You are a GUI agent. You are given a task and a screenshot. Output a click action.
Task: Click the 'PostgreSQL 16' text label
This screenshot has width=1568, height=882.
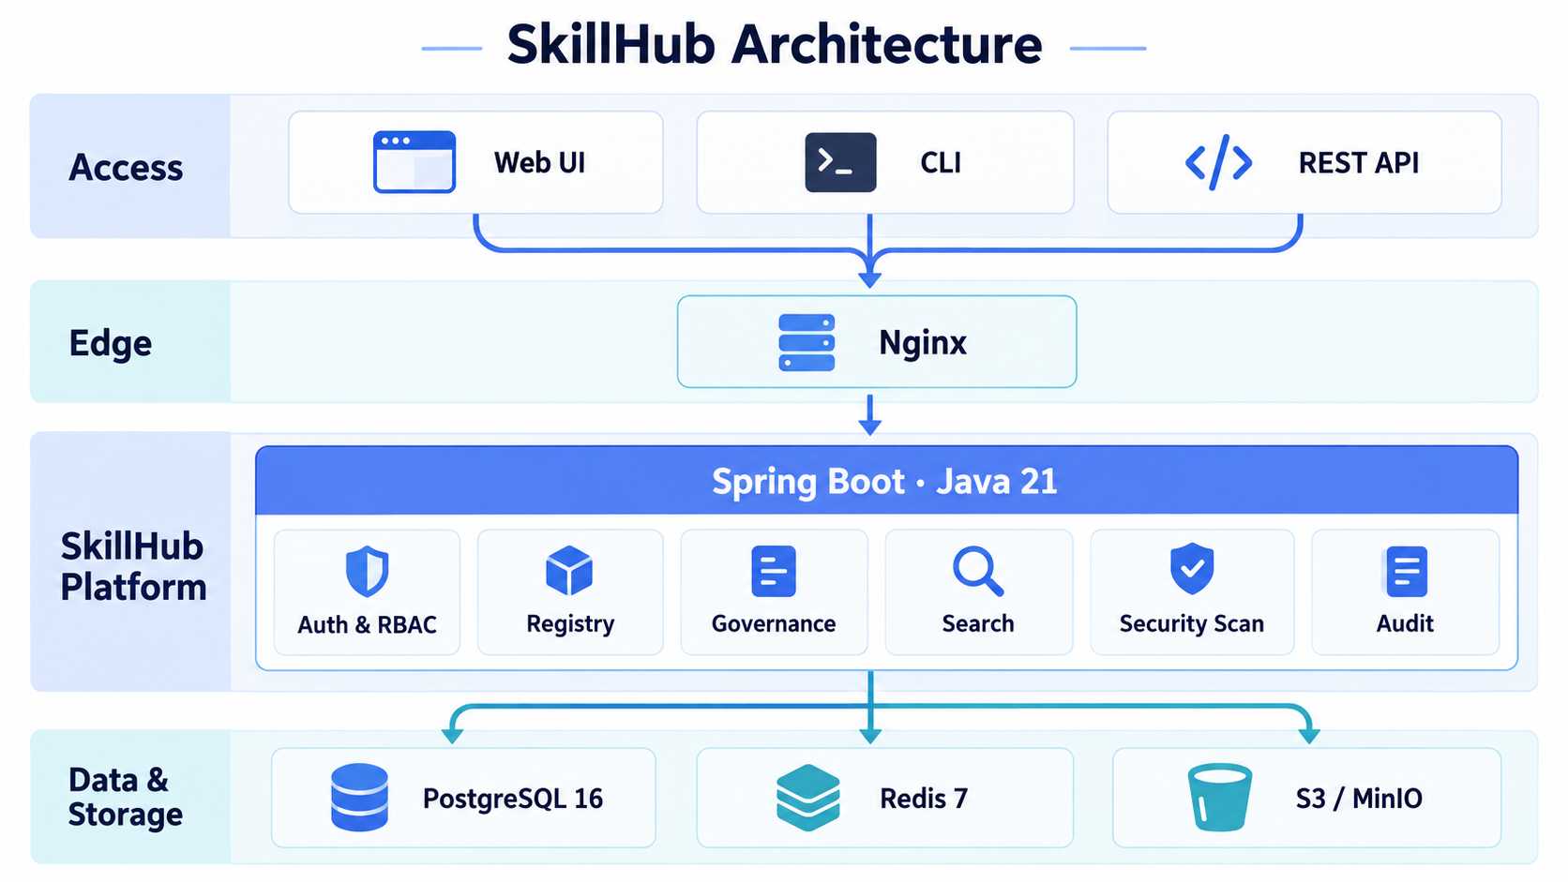click(513, 800)
